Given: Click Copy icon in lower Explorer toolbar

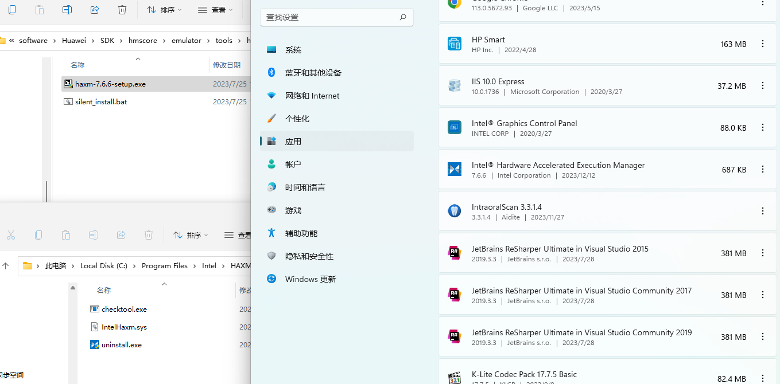Looking at the screenshot, I should 38,235.
